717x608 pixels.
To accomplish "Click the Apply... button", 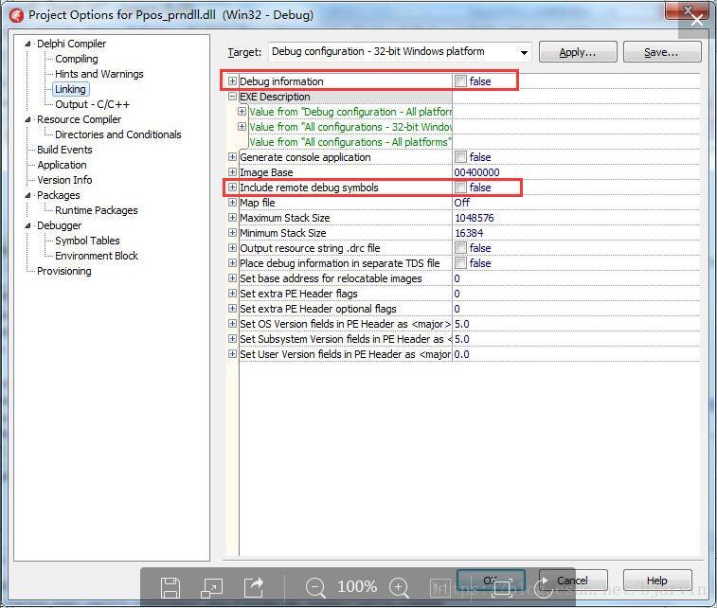I will (578, 52).
